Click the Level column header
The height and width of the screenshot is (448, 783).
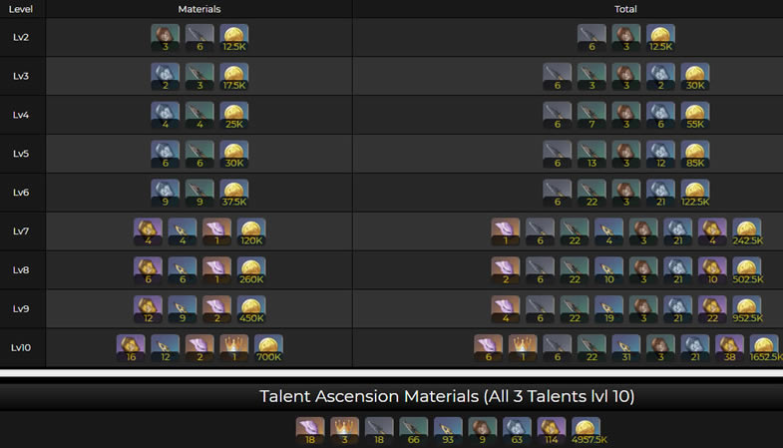pos(21,9)
